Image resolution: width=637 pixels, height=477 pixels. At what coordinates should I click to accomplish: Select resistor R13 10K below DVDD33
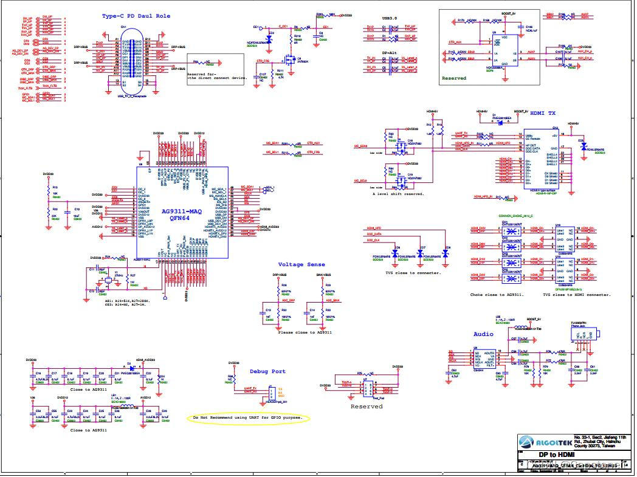click(x=49, y=192)
